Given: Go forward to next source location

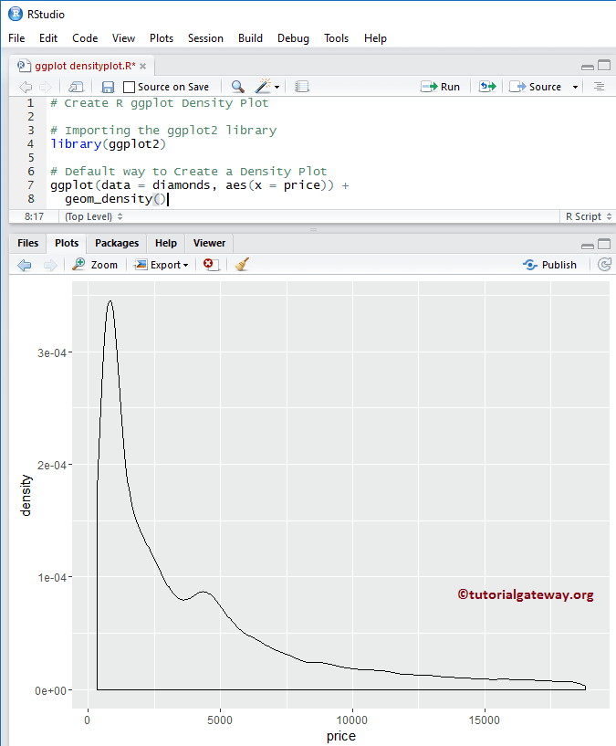Looking at the screenshot, I should [46, 87].
